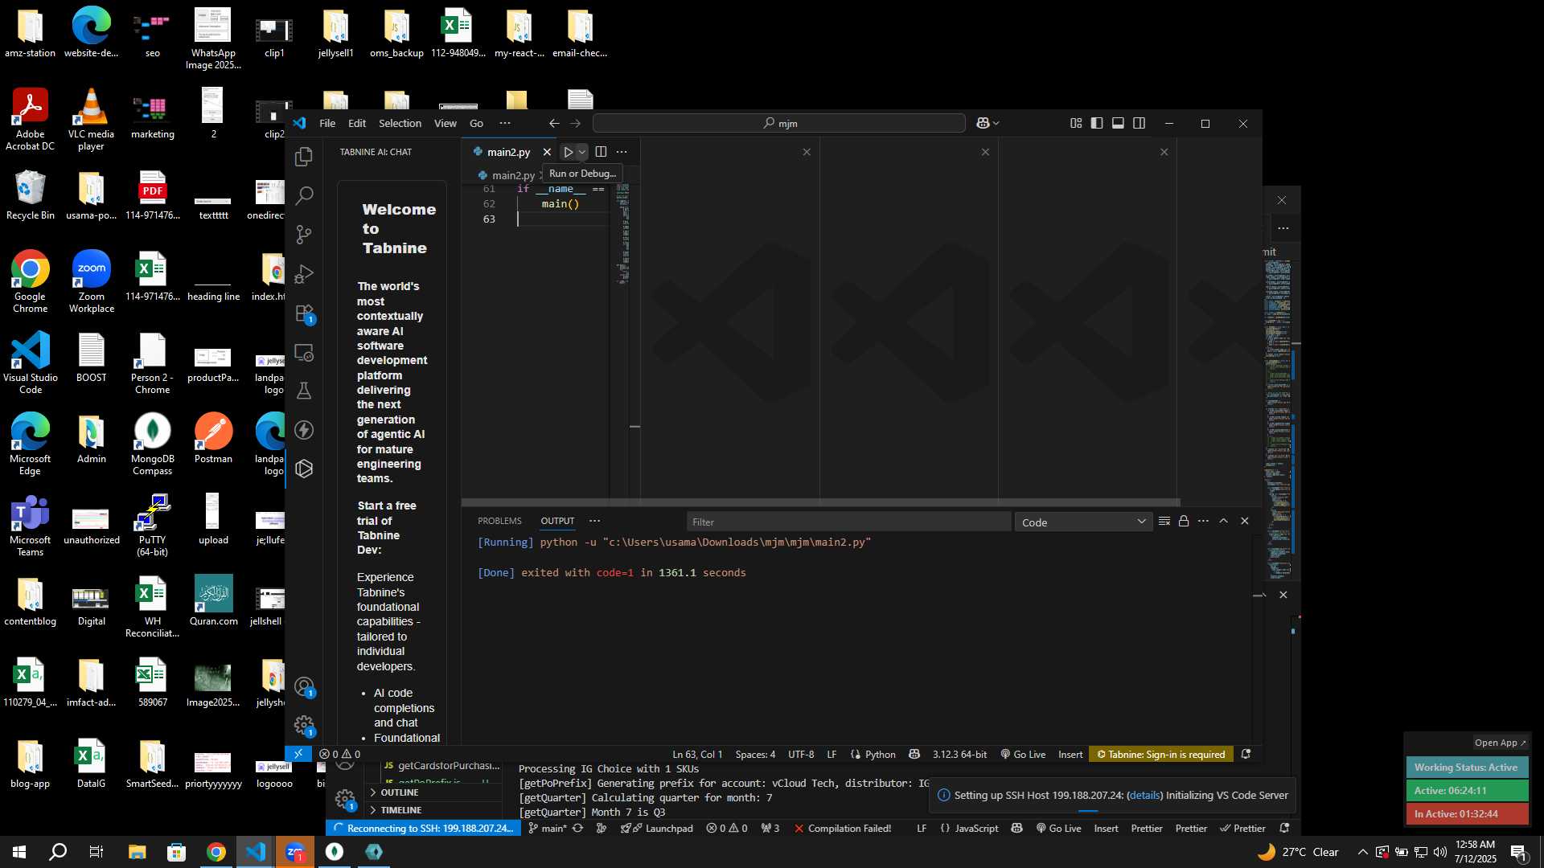Go forward with navigation arrow
The height and width of the screenshot is (868, 1544).
tap(575, 123)
